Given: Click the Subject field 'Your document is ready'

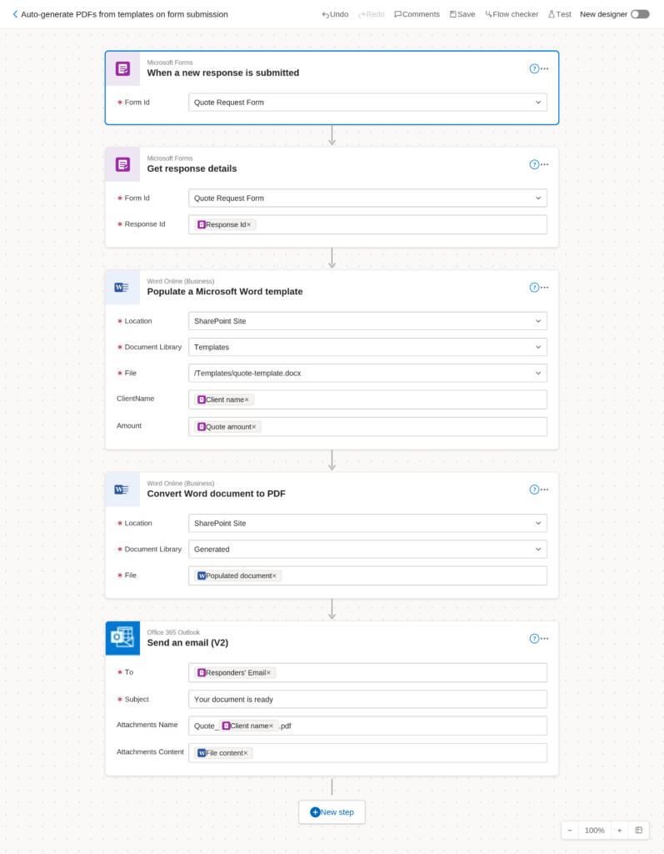Looking at the screenshot, I should coord(367,700).
